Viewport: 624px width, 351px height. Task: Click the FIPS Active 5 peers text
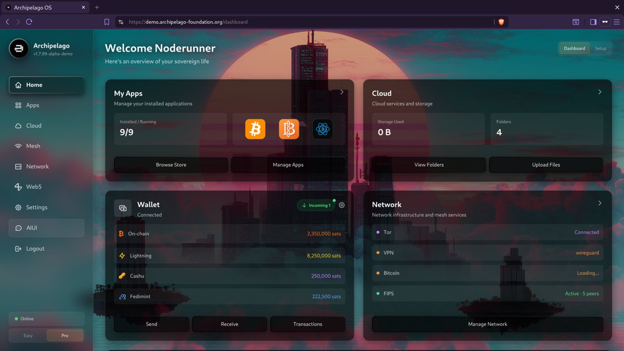[582, 294]
